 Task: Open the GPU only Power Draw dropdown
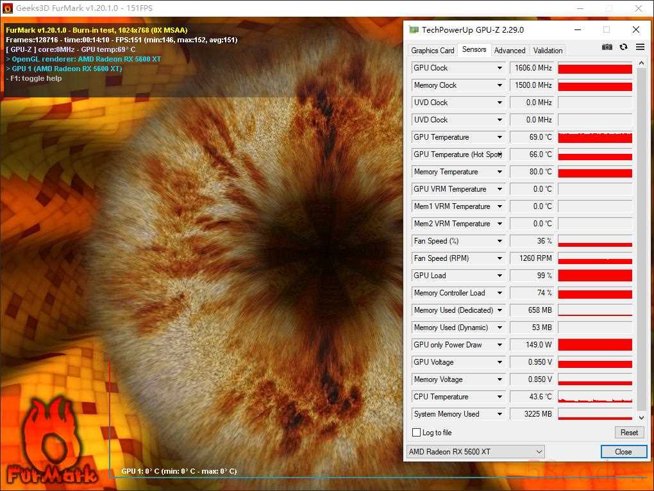pyautogui.click(x=499, y=345)
